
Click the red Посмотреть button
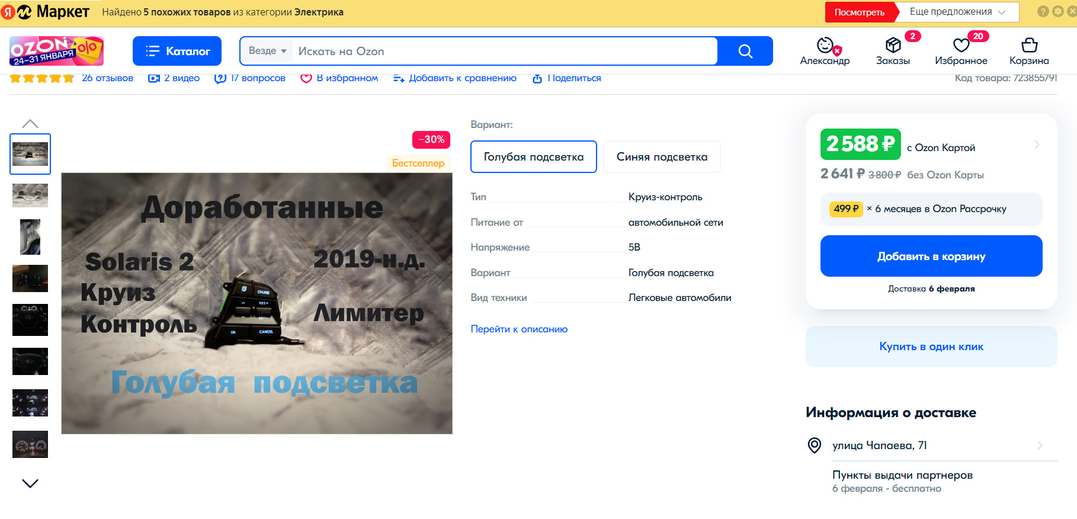click(x=859, y=12)
